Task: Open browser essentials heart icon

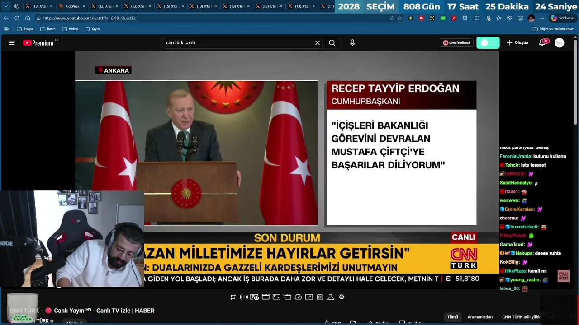Action: pos(509,18)
